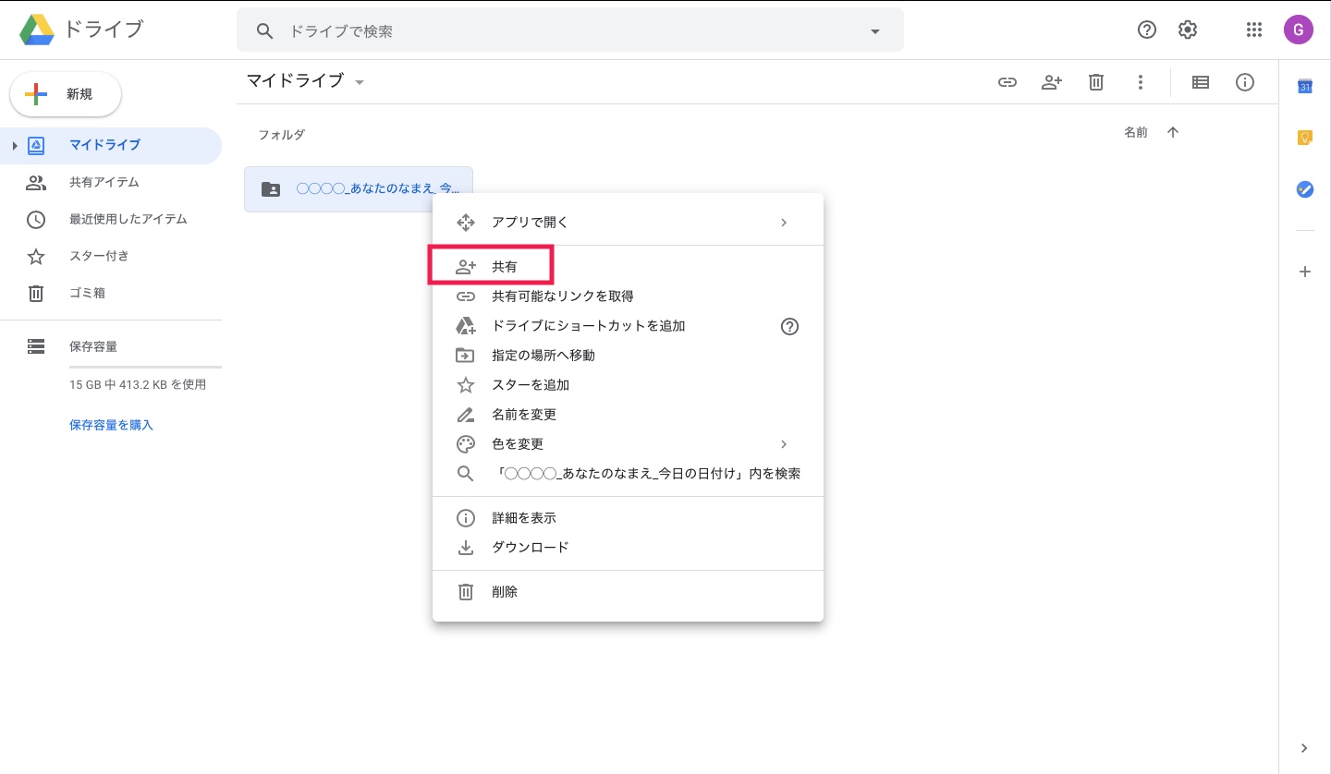Open ゴミ箱 in sidebar
Viewport: 1331px width, 774px height.
111,293
